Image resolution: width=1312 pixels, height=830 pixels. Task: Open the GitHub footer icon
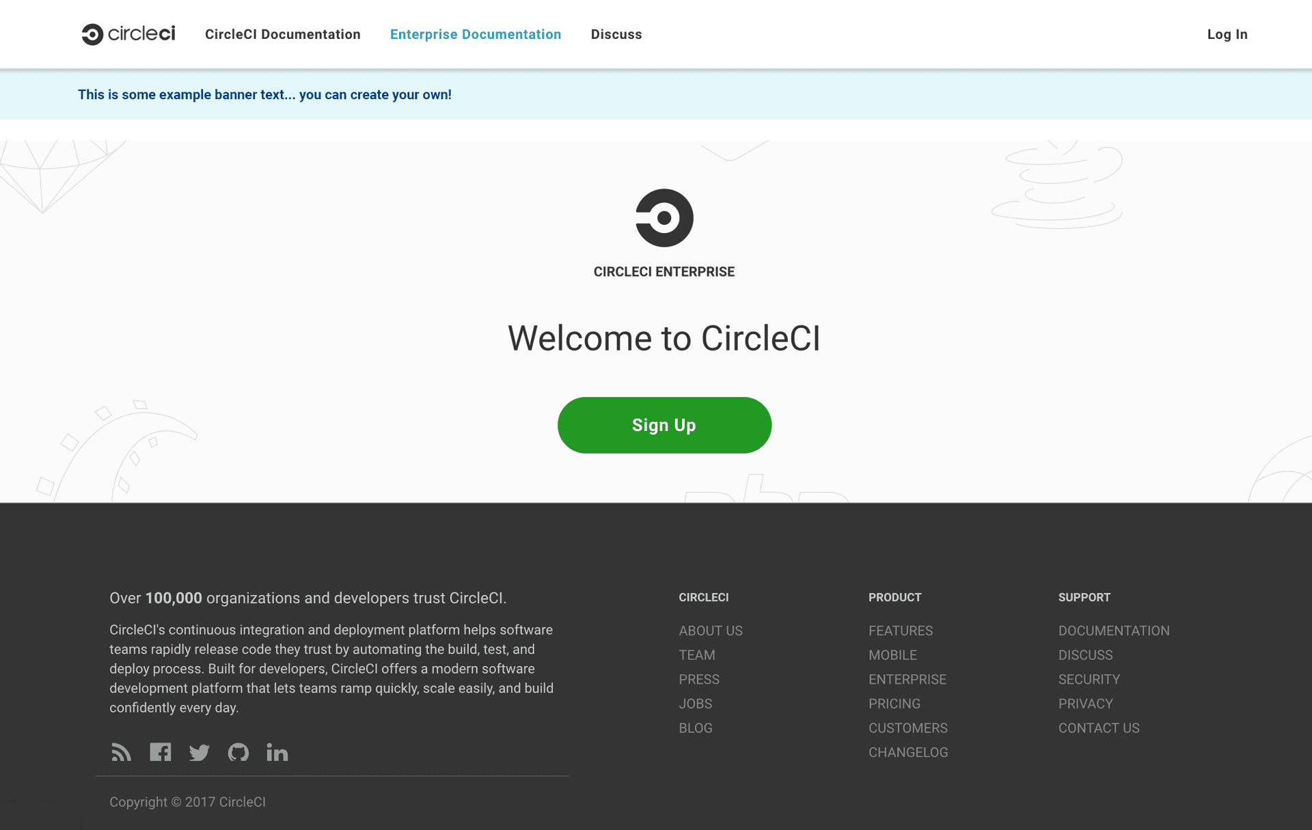click(x=238, y=752)
